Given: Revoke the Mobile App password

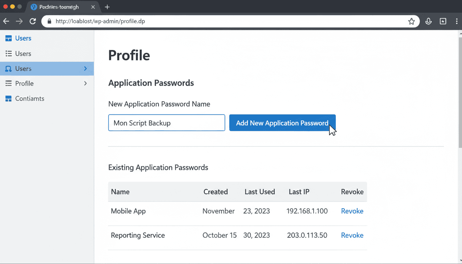Looking at the screenshot, I should [x=352, y=211].
